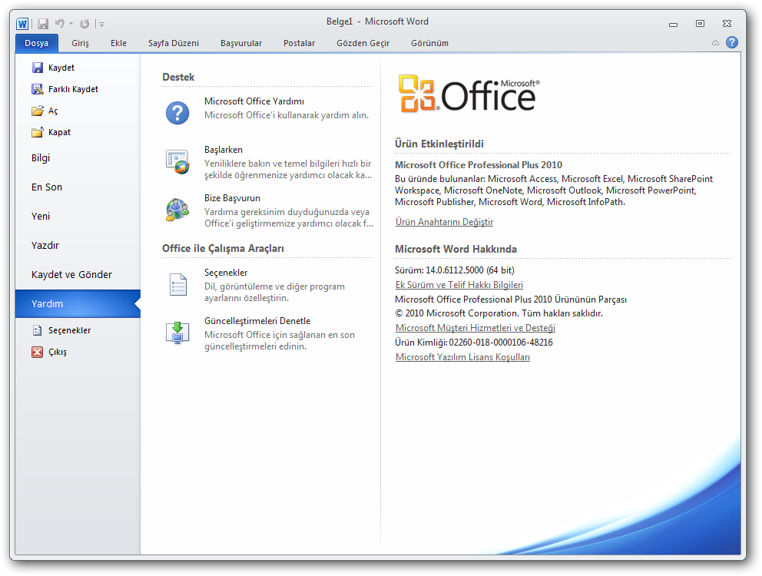Open the Undo history dropdown arrow
762x576 pixels.
tap(71, 23)
